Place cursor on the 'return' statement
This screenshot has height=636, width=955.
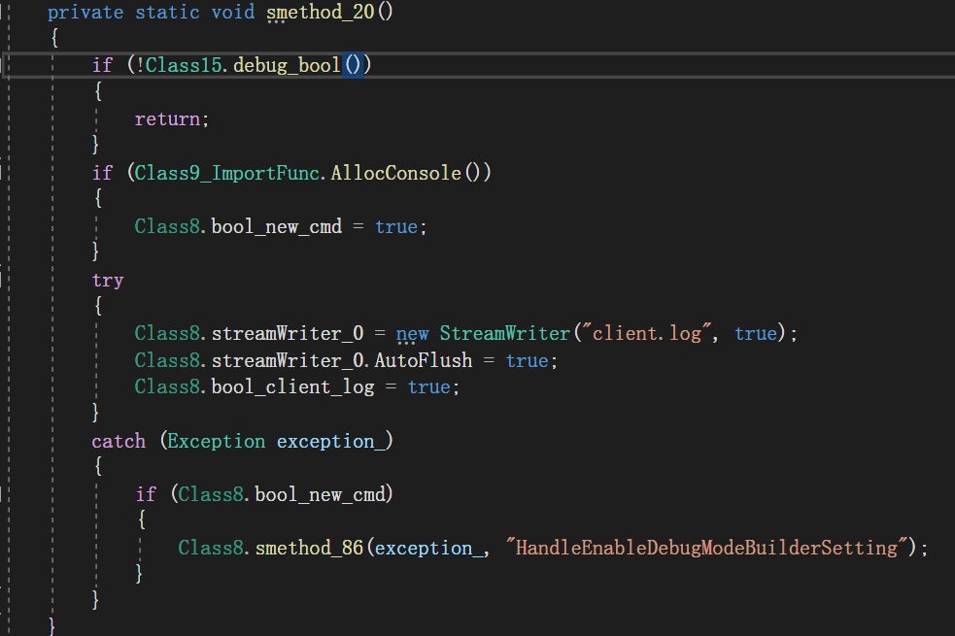point(167,119)
